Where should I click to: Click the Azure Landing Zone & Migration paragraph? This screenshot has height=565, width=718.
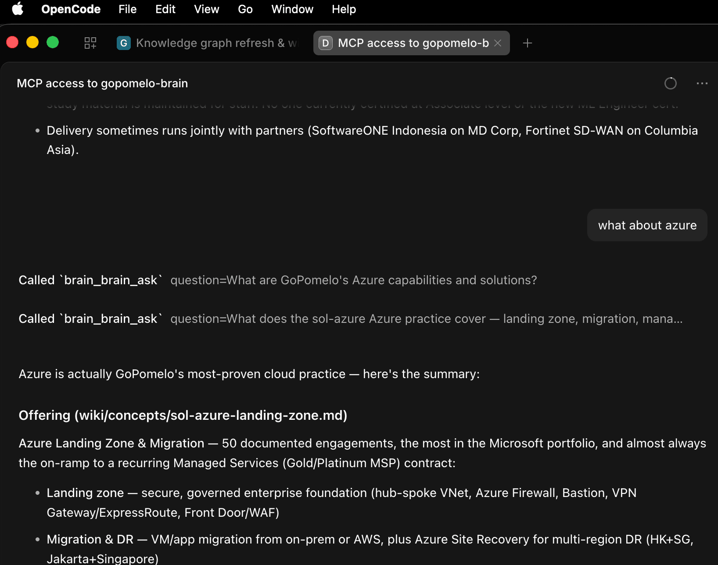coord(363,453)
